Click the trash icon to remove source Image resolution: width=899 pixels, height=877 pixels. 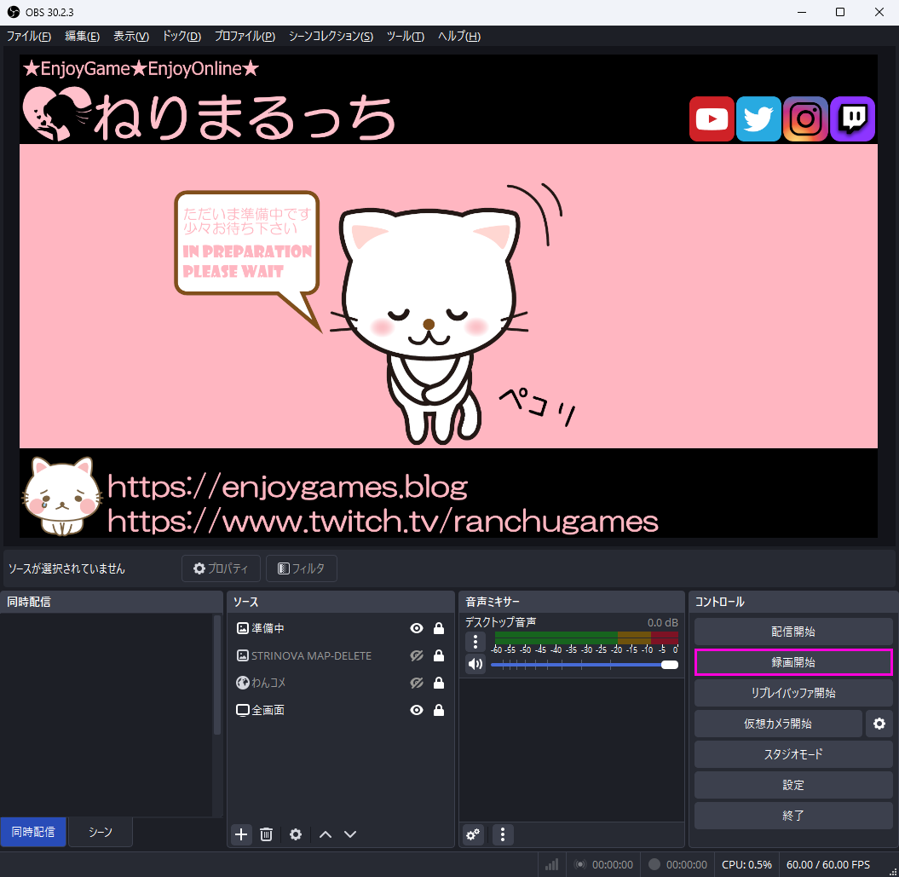point(266,834)
